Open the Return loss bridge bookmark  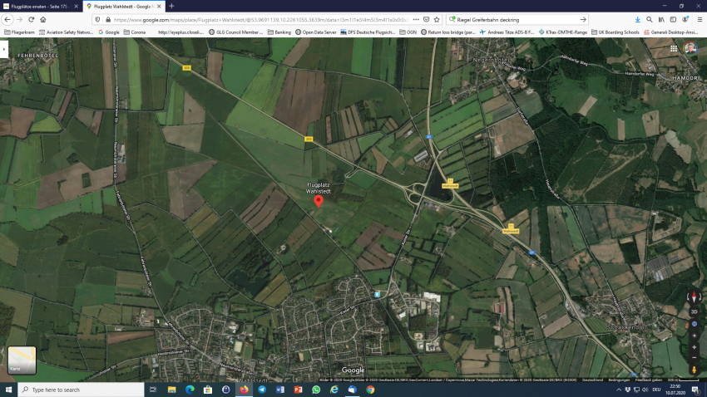pyautogui.click(x=447, y=32)
